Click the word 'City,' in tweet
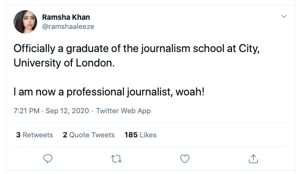This screenshot has width=302, height=174. [x=249, y=49]
